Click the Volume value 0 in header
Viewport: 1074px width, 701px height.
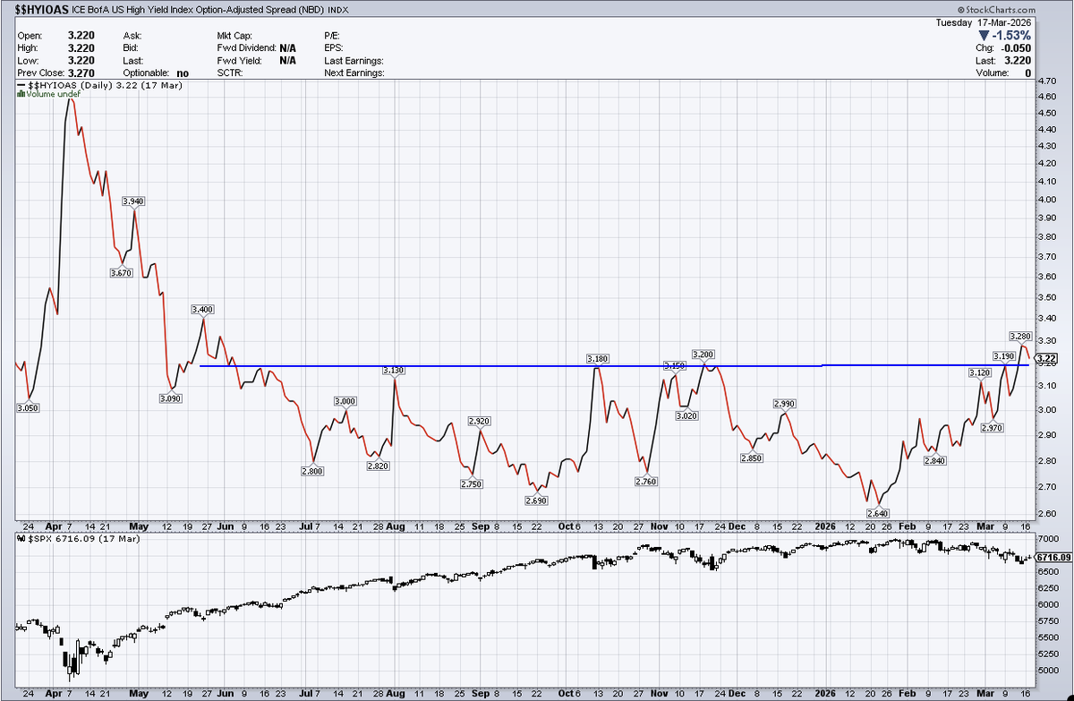pos(1029,73)
